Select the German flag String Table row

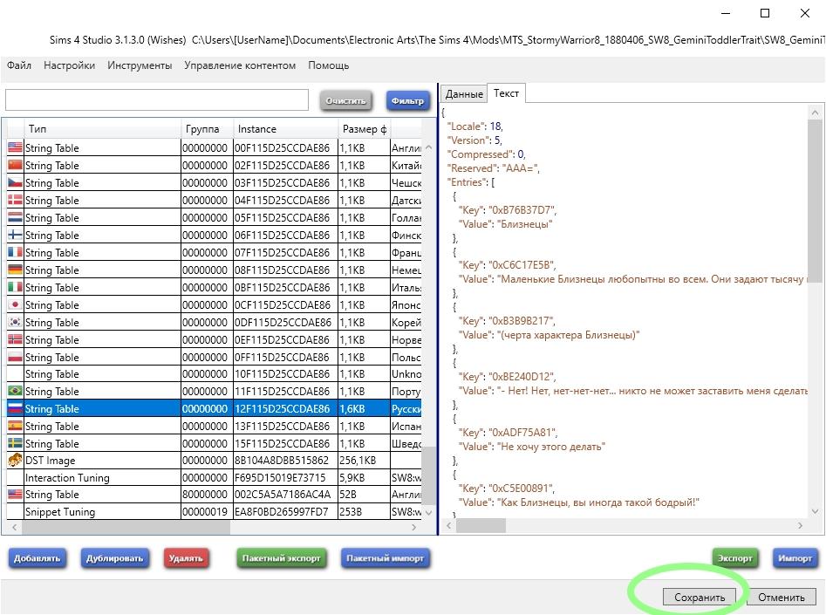[x=52, y=270]
